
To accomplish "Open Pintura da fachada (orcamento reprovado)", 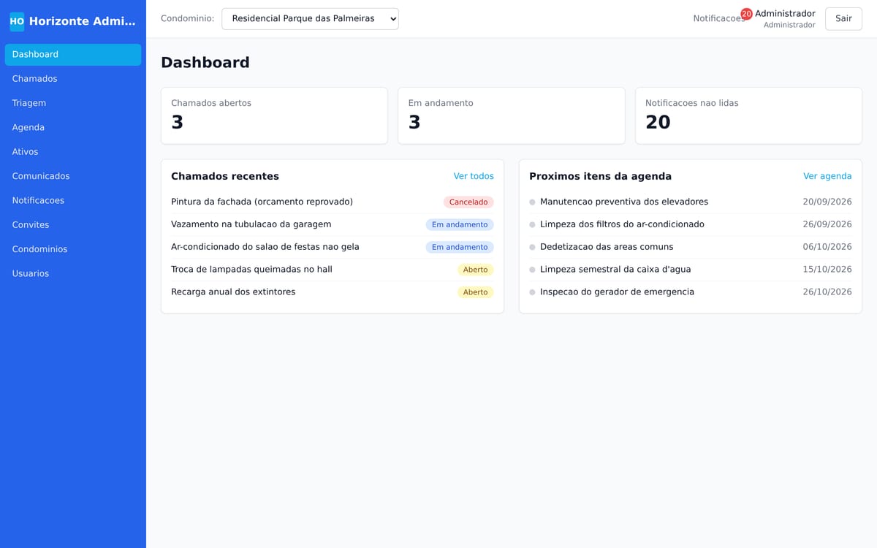I will [x=262, y=202].
